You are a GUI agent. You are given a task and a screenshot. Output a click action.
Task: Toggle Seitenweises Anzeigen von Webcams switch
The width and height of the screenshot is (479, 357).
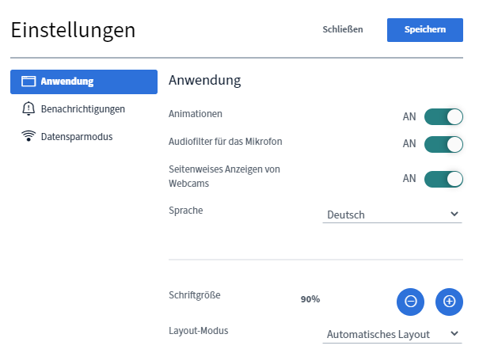coord(443,179)
